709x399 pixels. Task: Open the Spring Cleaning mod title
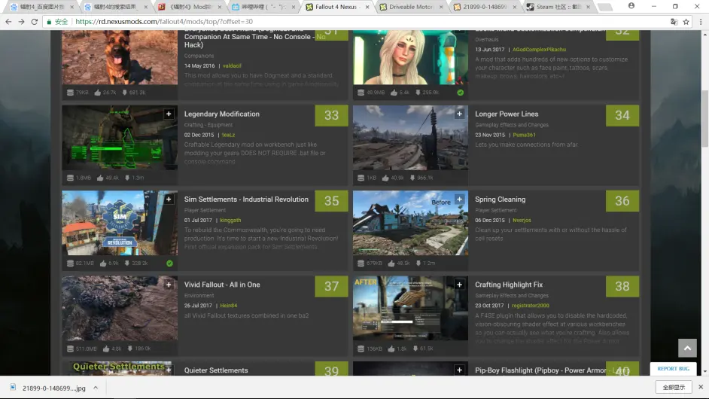click(x=500, y=199)
